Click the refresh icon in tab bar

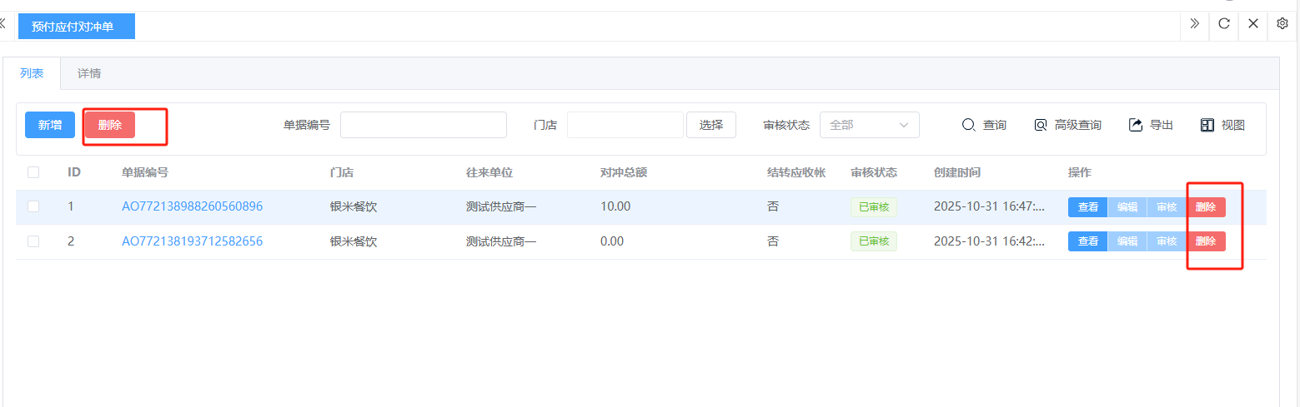(1224, 24)
